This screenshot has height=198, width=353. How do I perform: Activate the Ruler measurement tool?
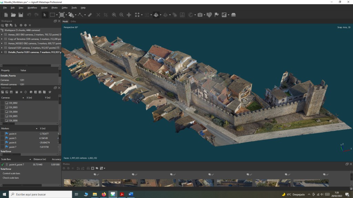click(90, 15)
